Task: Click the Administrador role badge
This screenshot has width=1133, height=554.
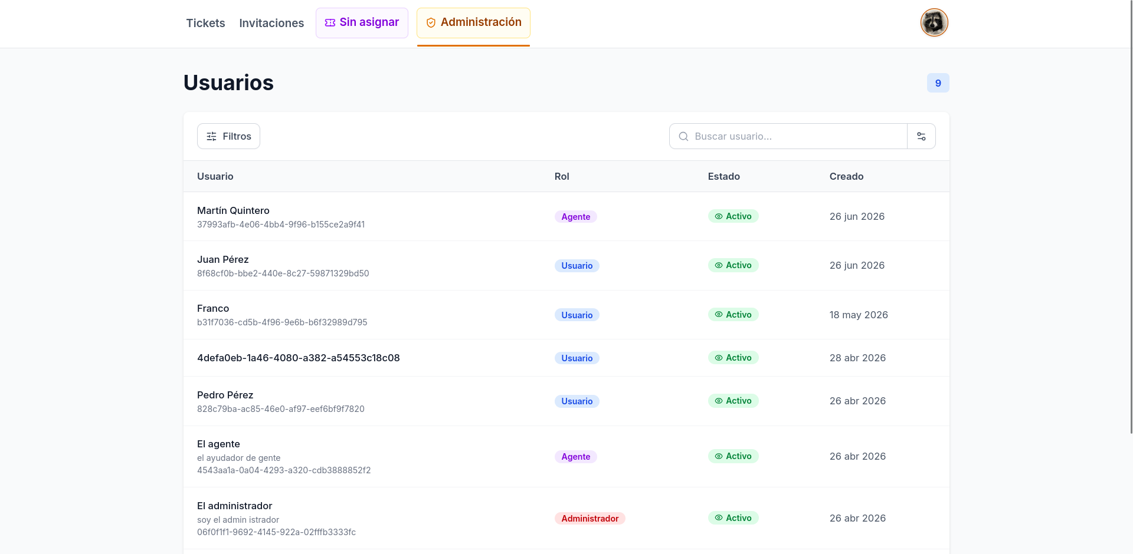Action: coord(590,519)
